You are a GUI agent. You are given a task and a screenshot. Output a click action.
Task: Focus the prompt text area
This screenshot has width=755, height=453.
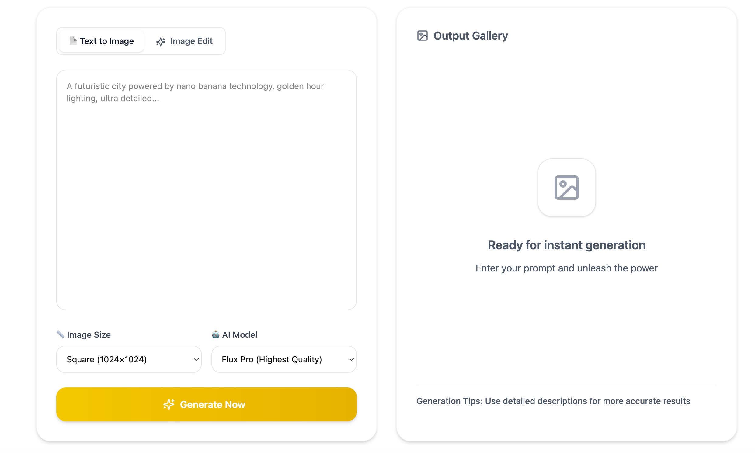tap(206, 190)
